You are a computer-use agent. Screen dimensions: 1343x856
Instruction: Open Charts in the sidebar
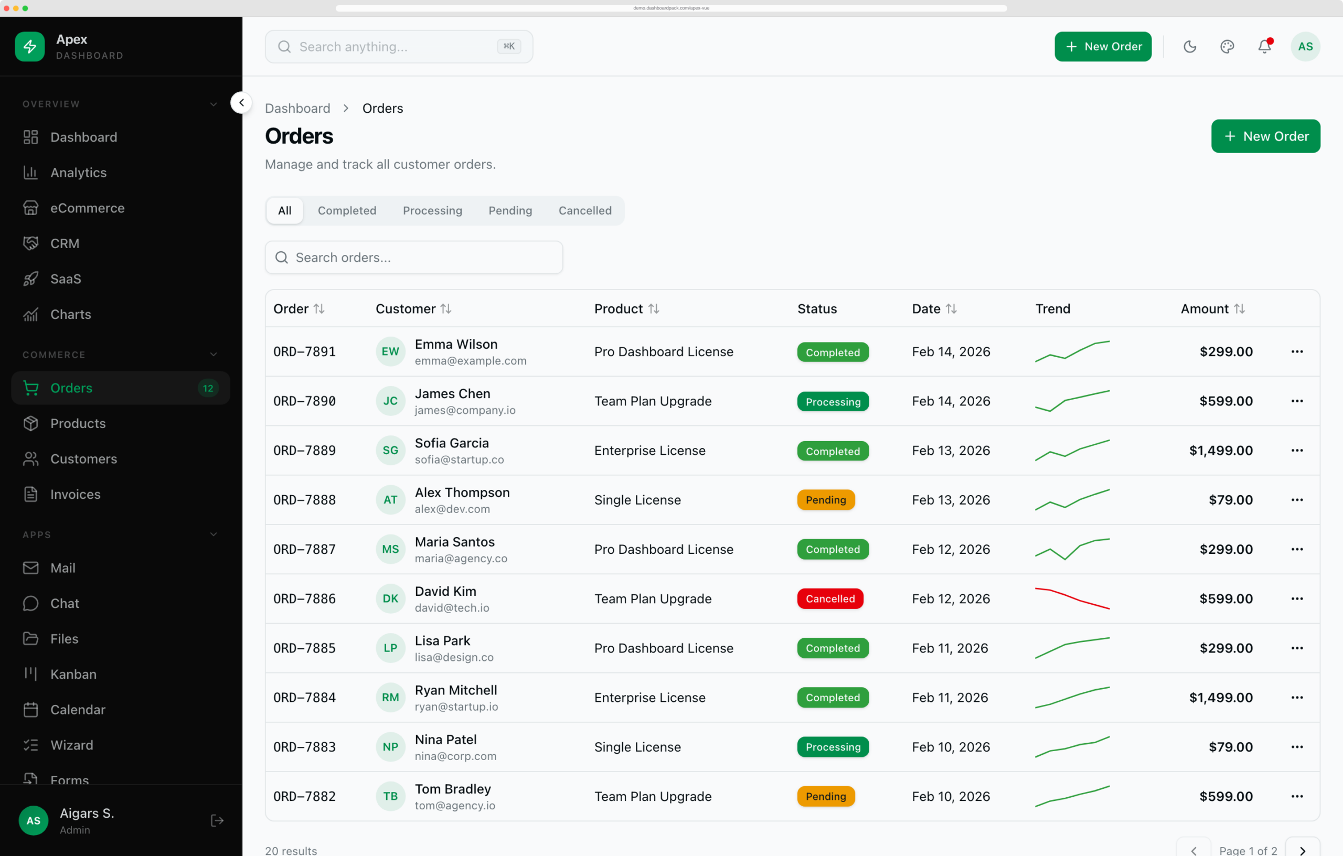(x=121, y=314)
